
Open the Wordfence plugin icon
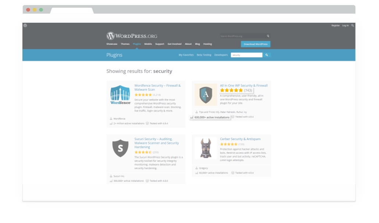120,95
